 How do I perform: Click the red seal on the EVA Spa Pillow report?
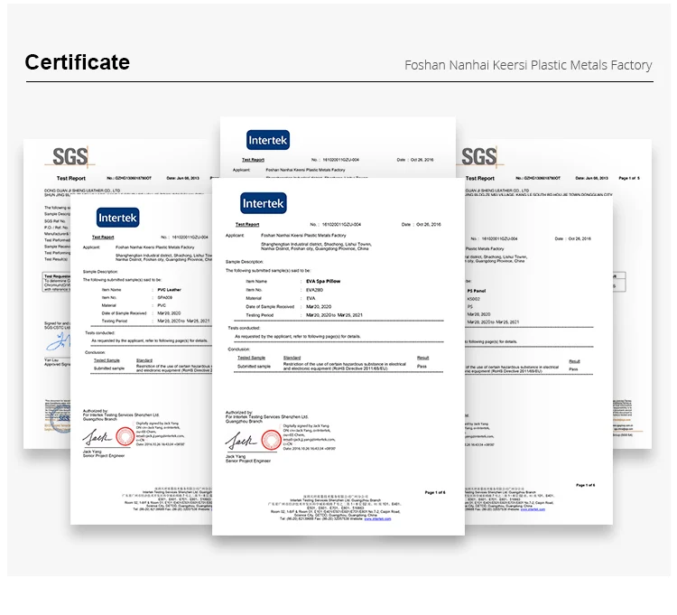[x=271, y=440]
